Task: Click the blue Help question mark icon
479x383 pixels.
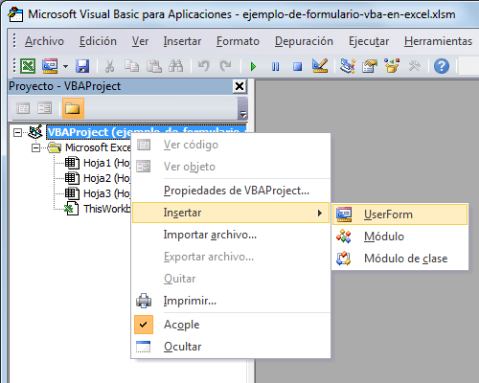Action: point(442,66)
